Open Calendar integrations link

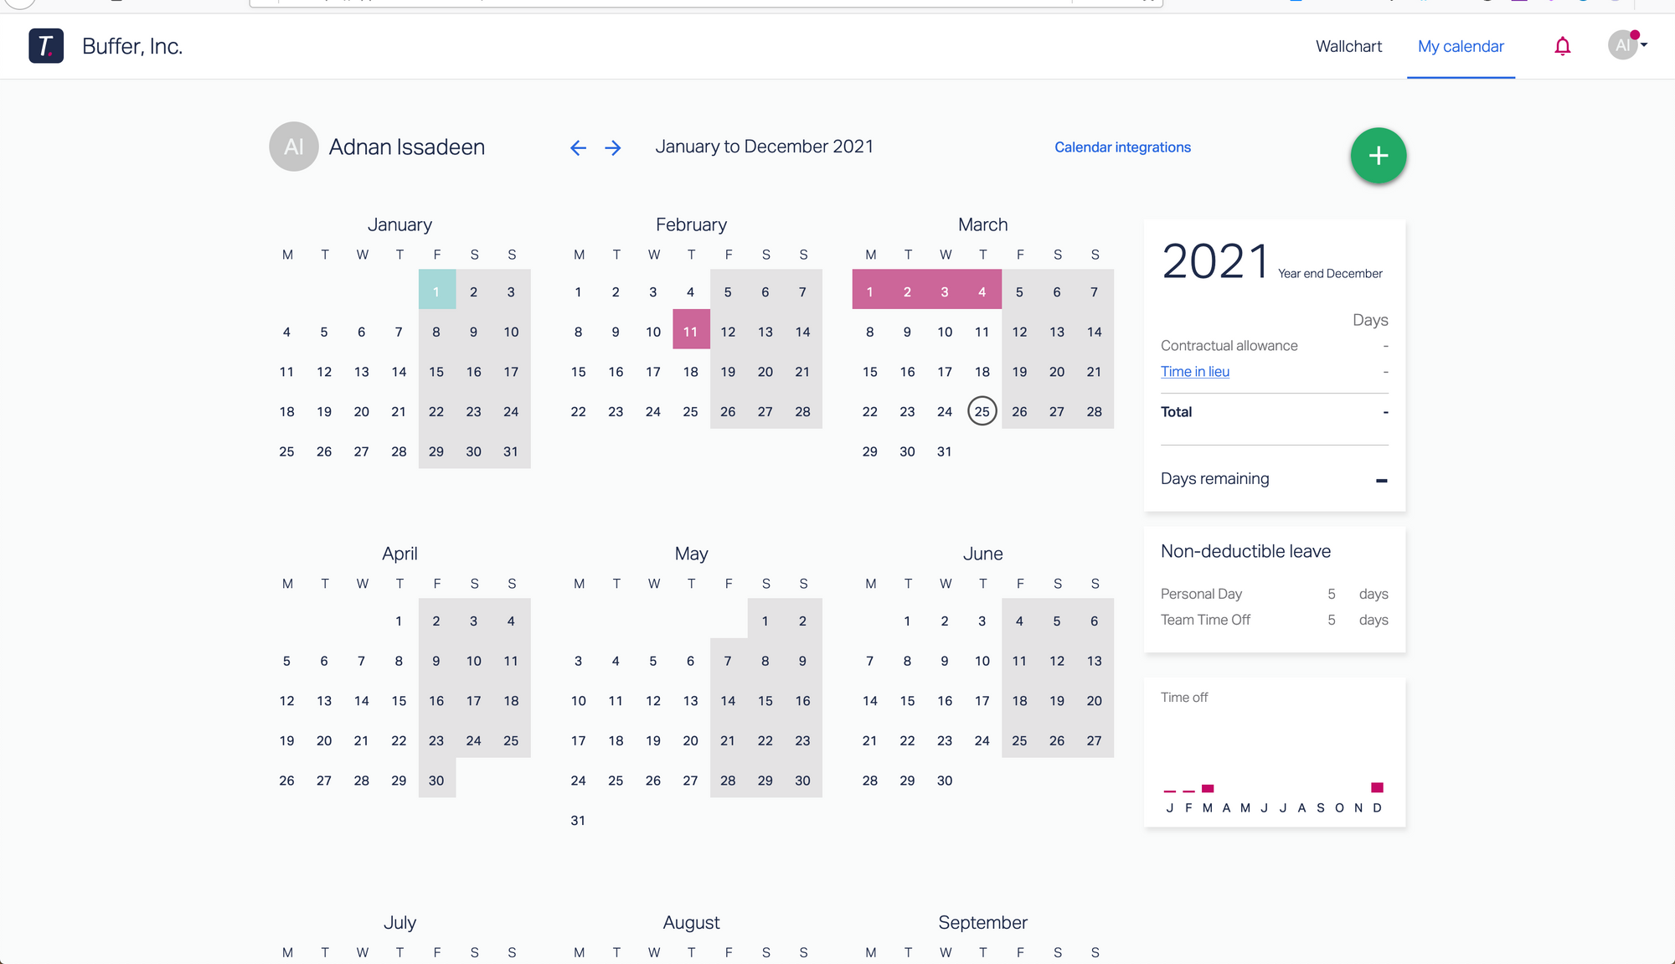[x=1122, y=147]
